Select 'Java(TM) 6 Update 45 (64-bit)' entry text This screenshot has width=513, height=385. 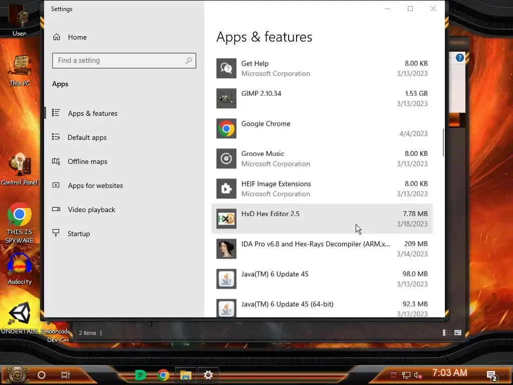click(x=287, y=304)
